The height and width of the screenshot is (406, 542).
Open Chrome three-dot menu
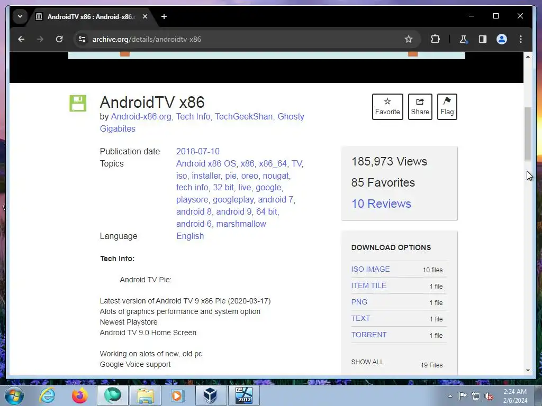point(521,39)
